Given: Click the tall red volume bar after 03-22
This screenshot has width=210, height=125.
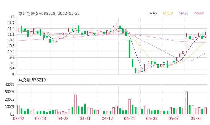Looking at the screenshot, I should 75,105.
